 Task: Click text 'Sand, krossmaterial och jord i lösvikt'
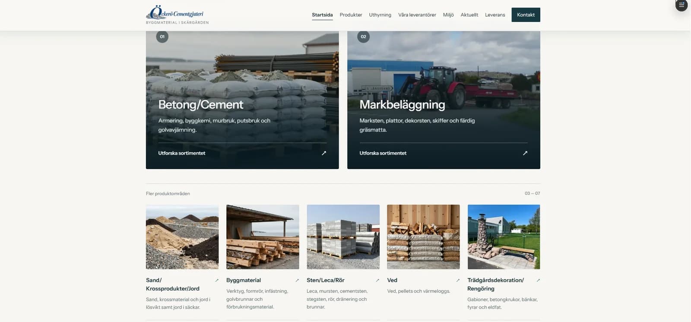tap(178, 303)
